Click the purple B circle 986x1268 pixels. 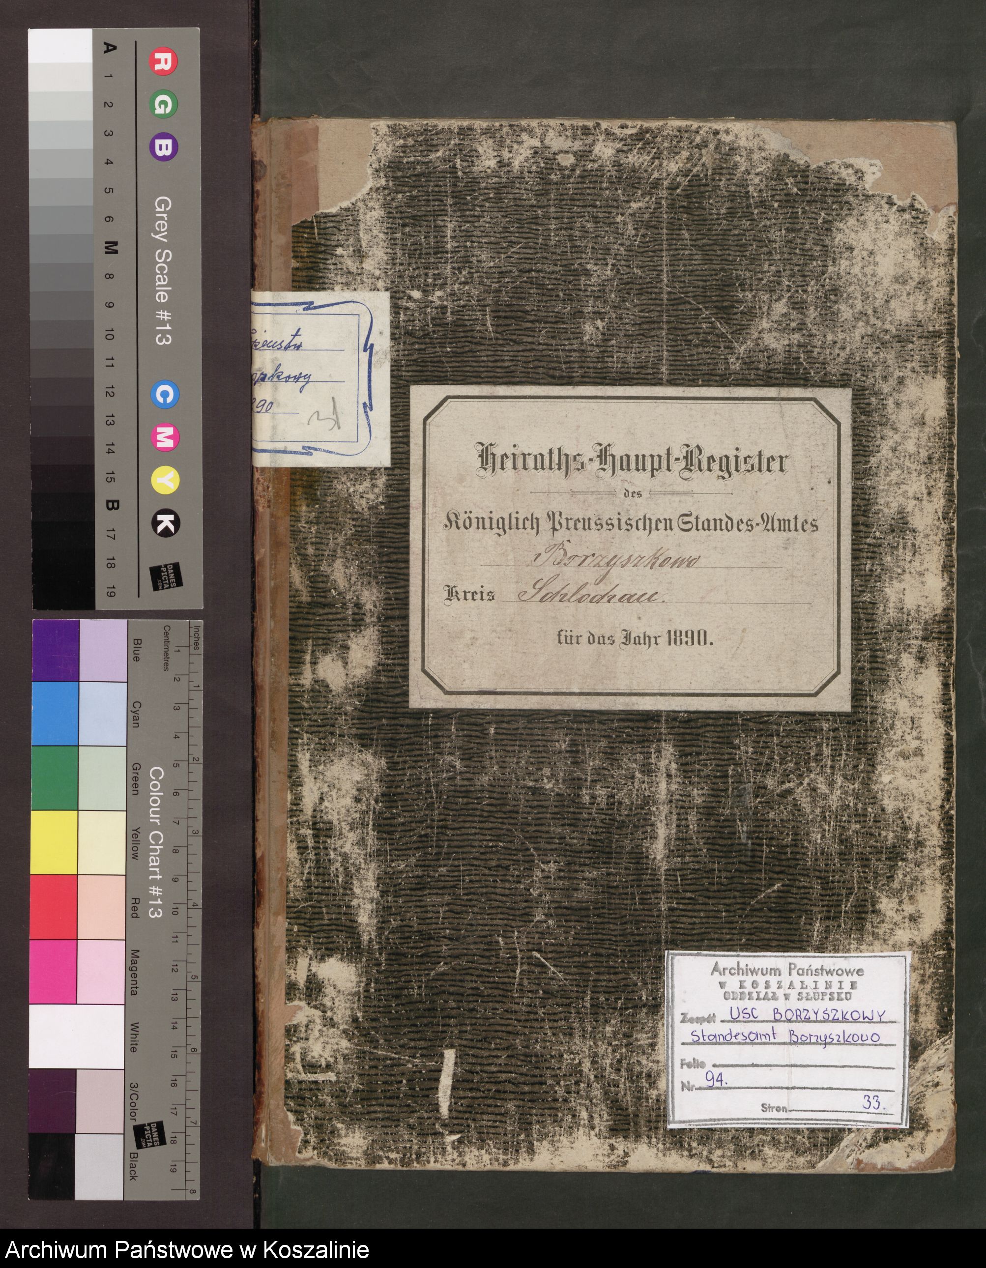pyautogui.click(x=164, y=146)
